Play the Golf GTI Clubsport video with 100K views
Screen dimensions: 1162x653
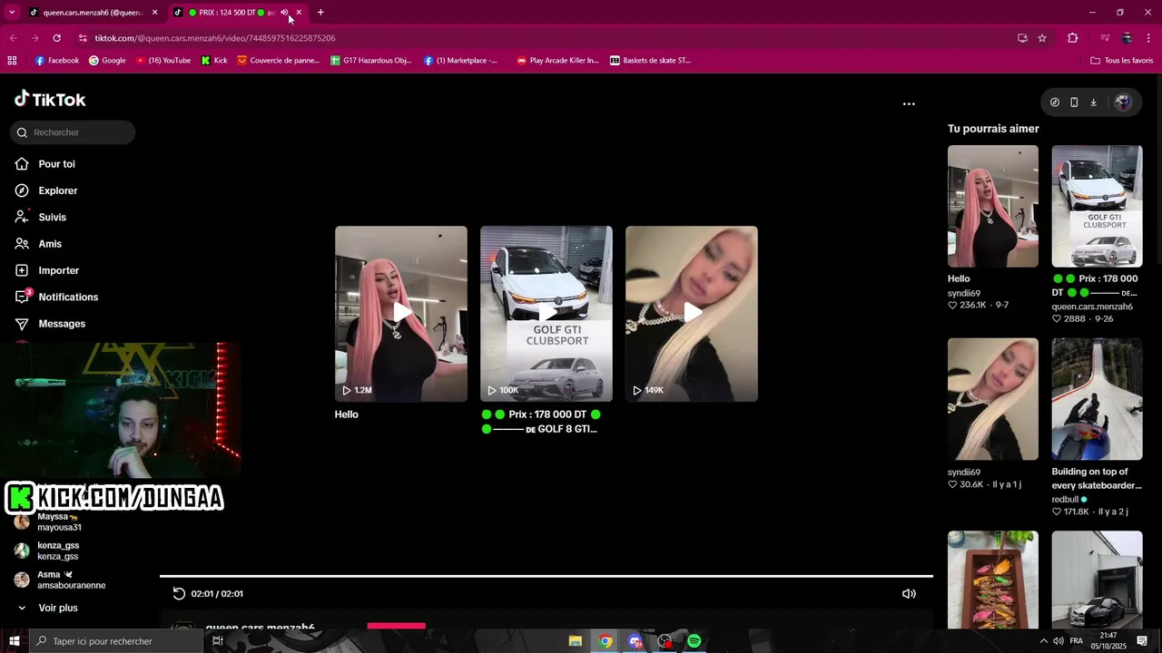click(547, 313)
